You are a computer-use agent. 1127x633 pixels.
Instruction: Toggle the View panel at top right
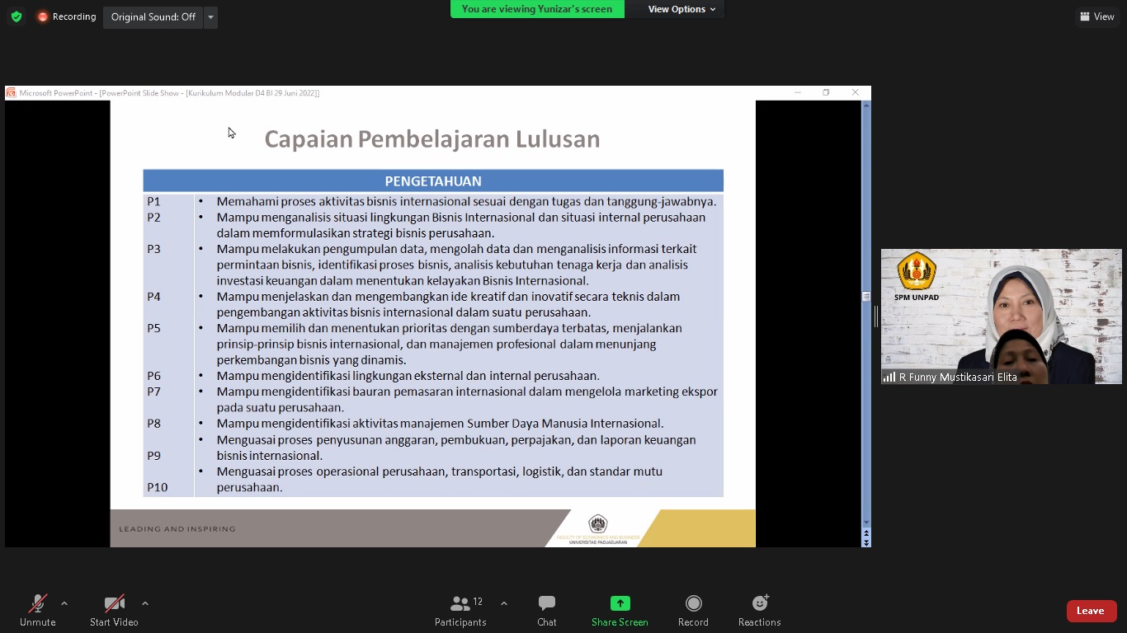[x=1096, y=16]
